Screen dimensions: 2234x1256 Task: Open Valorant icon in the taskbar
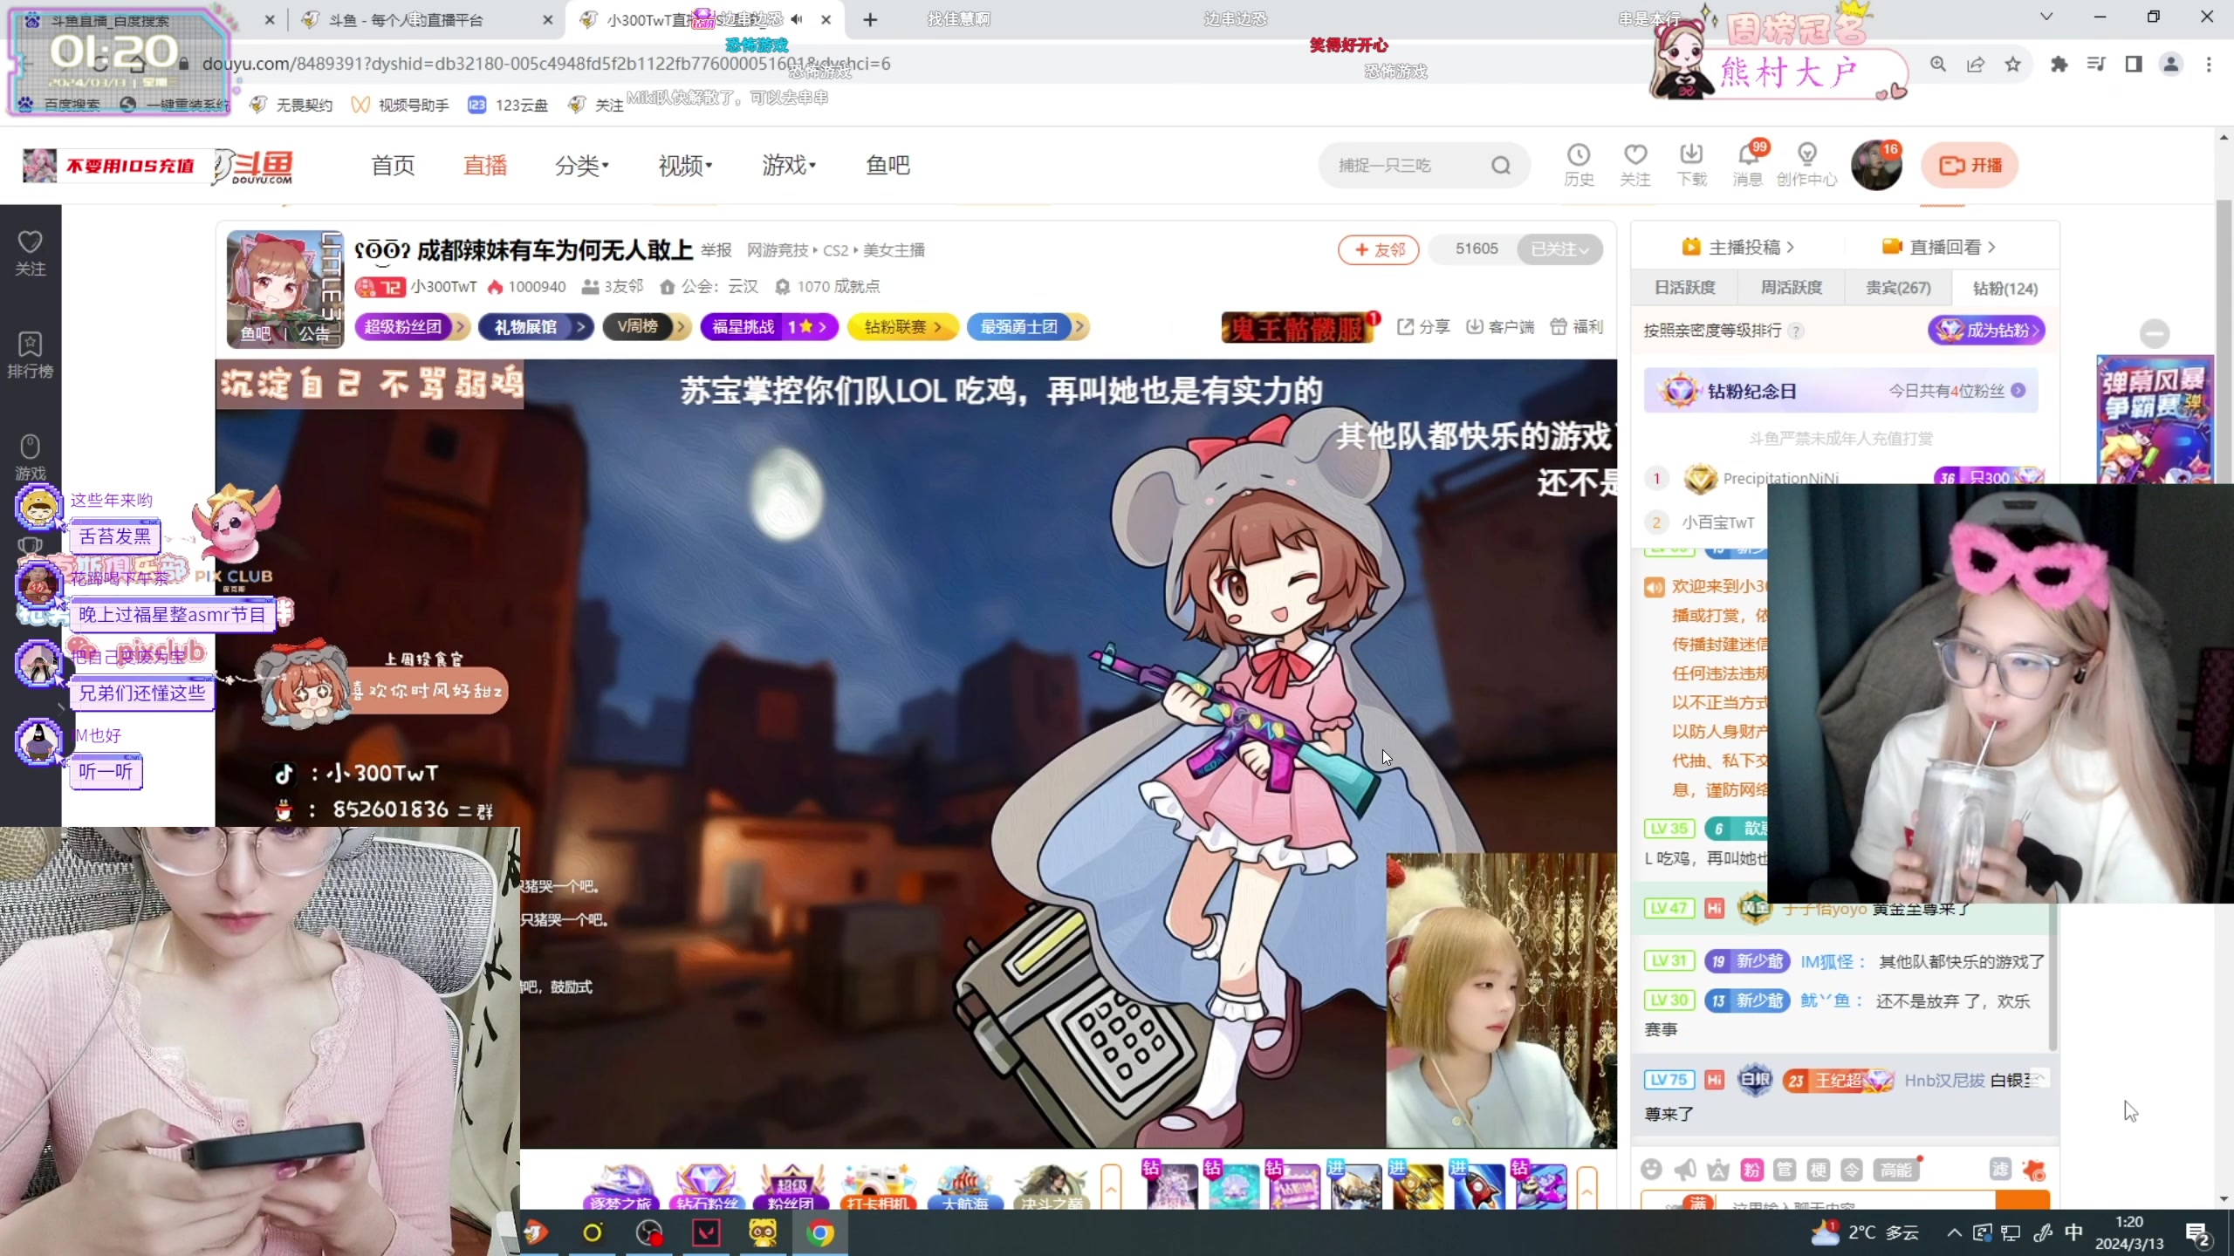[x=706, y=1232]
